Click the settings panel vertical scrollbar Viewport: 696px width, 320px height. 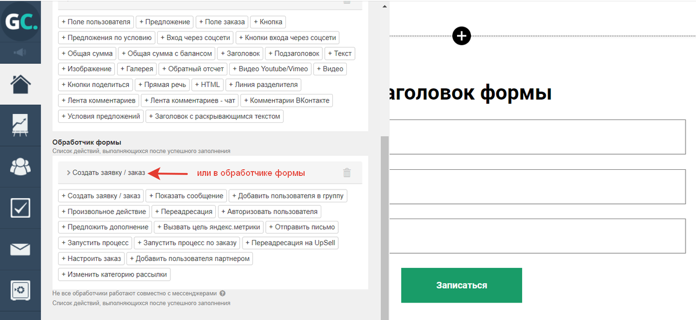click(384, 226)
